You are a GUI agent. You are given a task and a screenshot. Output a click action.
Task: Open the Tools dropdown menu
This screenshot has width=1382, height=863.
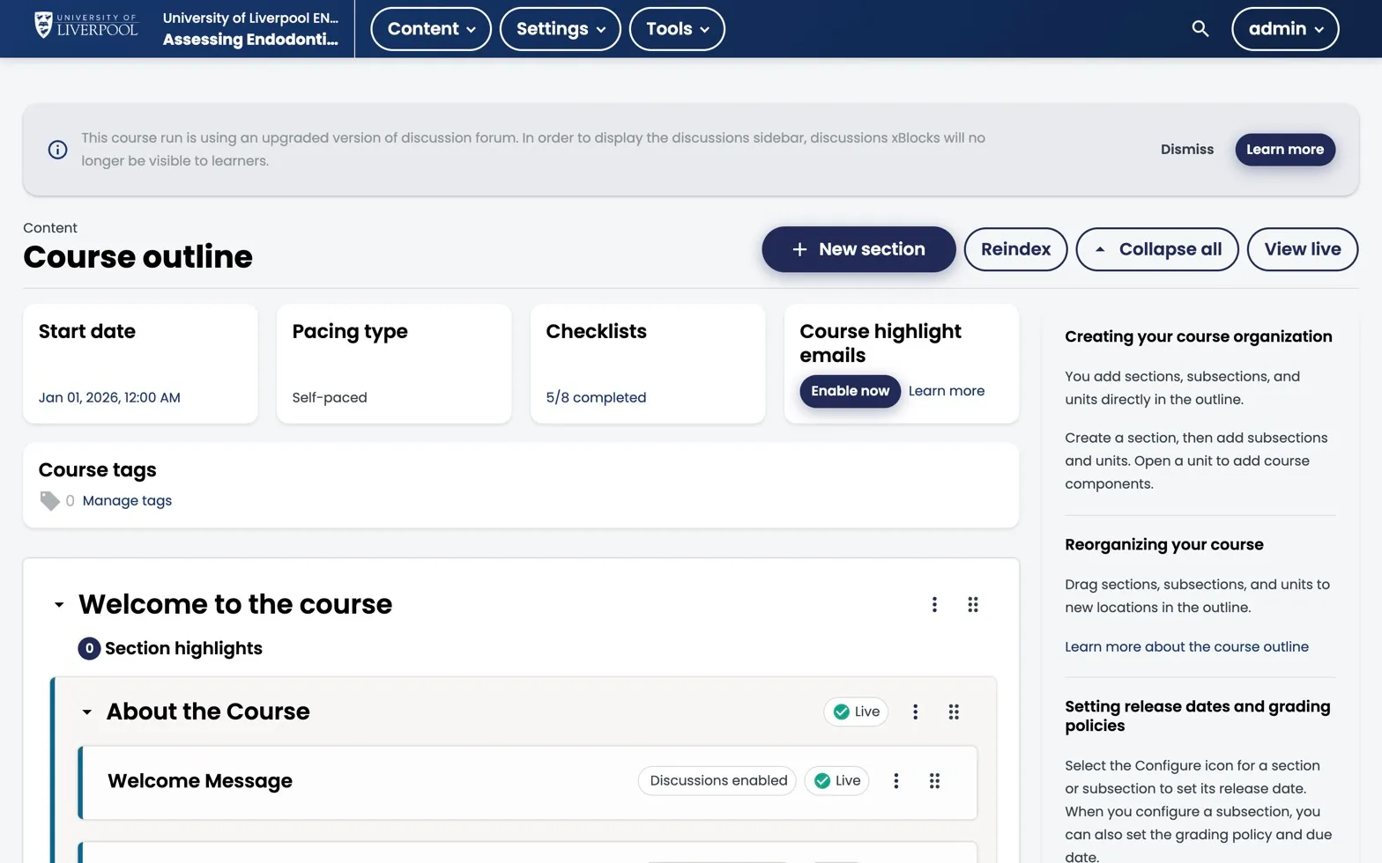pyautogui.click(x=677, y=29)
